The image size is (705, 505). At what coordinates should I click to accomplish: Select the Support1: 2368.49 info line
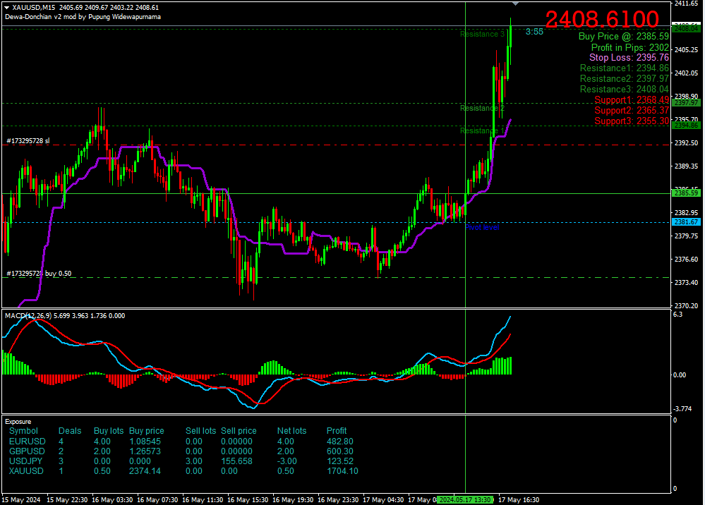pos(632,99)
